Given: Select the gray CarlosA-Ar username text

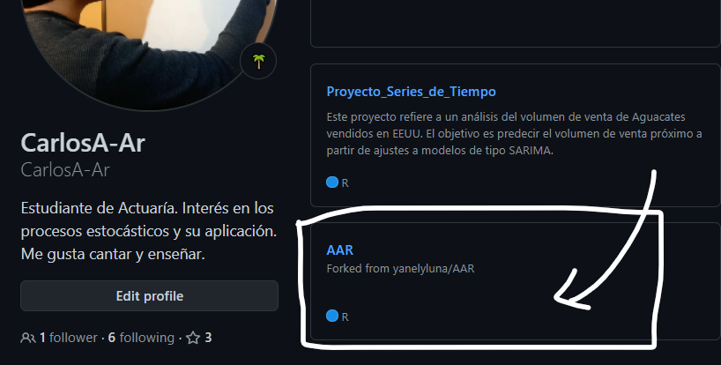Looking at the screenshot, I should click(65, 170).
